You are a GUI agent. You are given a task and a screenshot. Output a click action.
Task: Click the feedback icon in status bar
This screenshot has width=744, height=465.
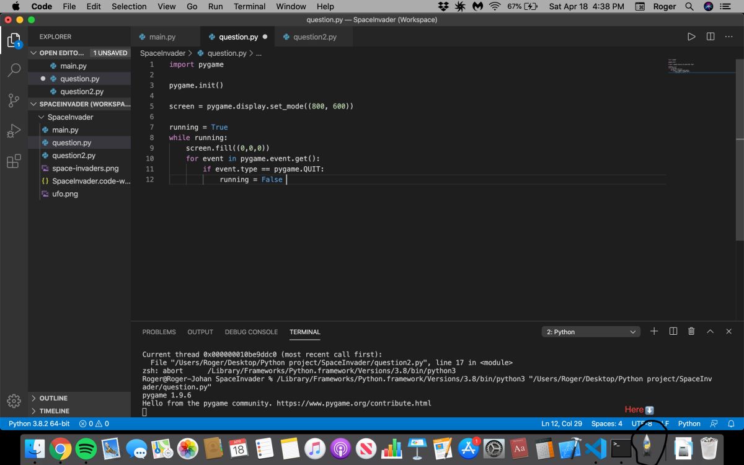pyautogui.click(x=714, y=423)
